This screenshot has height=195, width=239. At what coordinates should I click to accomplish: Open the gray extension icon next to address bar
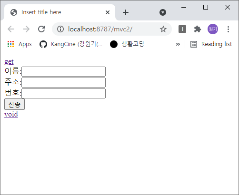point(182,29)
